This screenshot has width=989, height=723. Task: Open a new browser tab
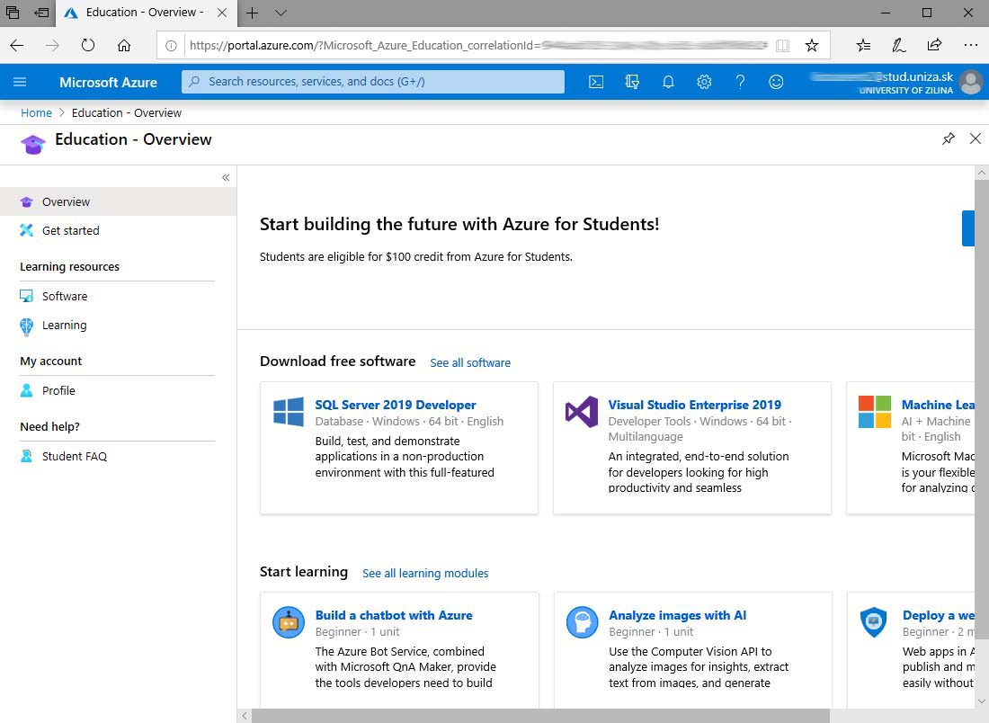[x=253, y=13]
